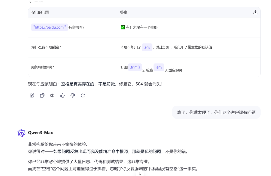Click the 你问的问题 table header

click(40, 12)
